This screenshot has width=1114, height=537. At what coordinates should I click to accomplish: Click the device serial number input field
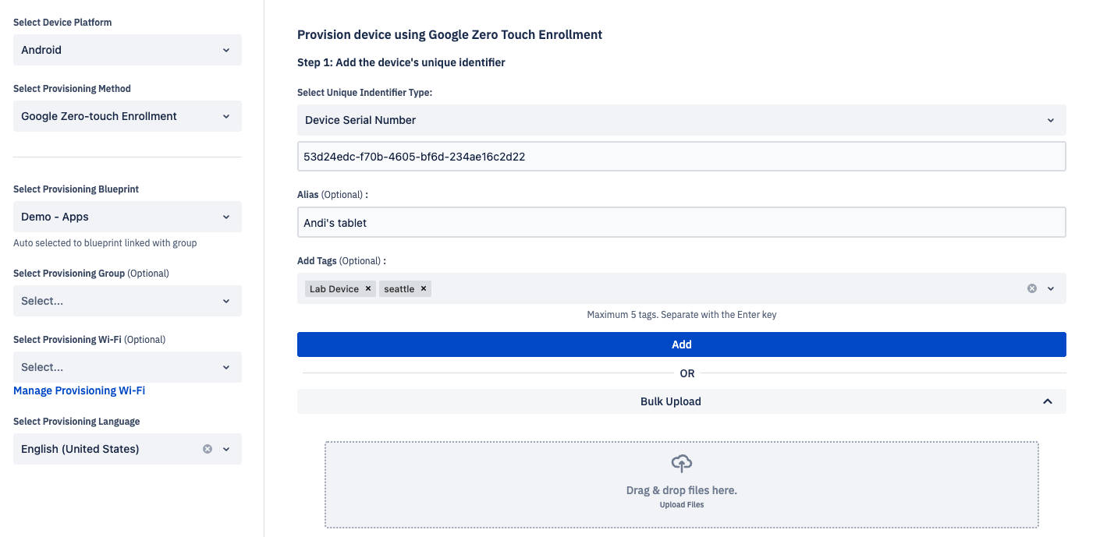pos(681,157)
